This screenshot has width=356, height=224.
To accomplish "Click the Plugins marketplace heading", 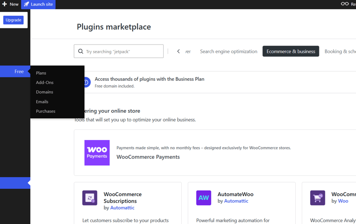I will tap(114, 27).
